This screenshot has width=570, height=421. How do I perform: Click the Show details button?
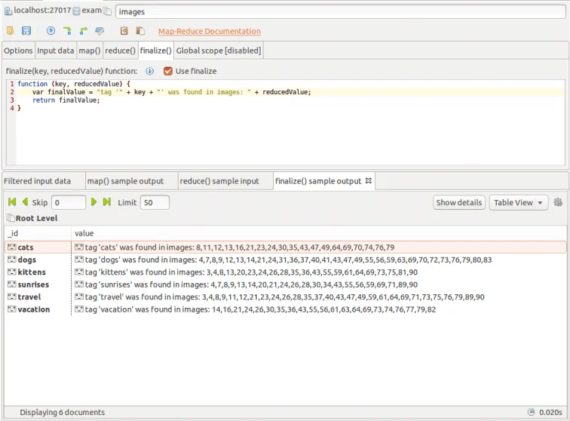point(459,203)
